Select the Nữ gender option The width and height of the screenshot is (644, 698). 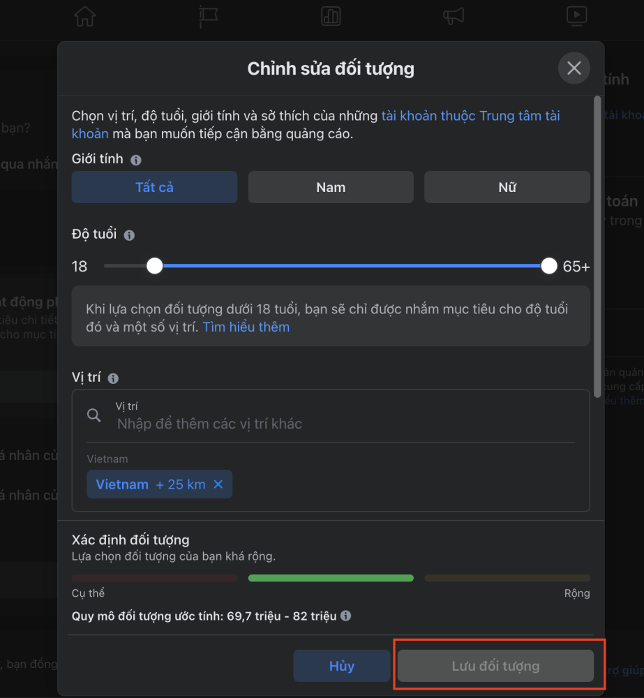(507, 187)
